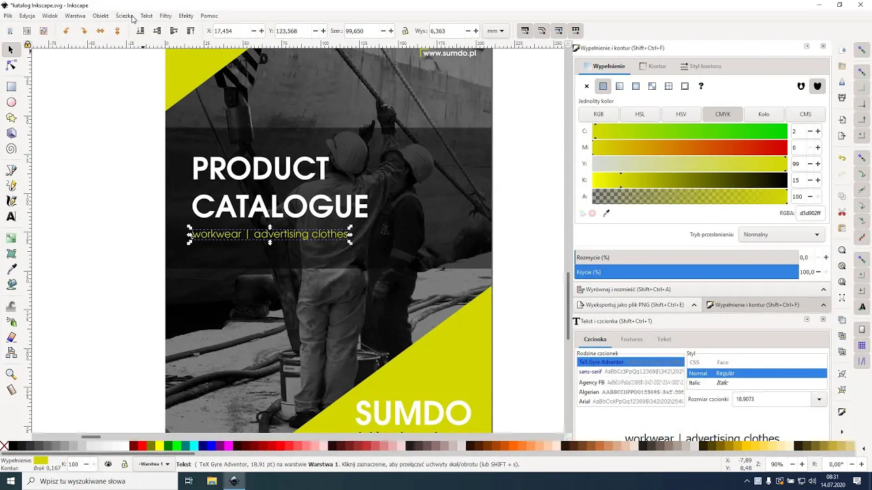872x490 pixels.
Task: Select the Node editing tool
Action: click(x=11, y=65)
